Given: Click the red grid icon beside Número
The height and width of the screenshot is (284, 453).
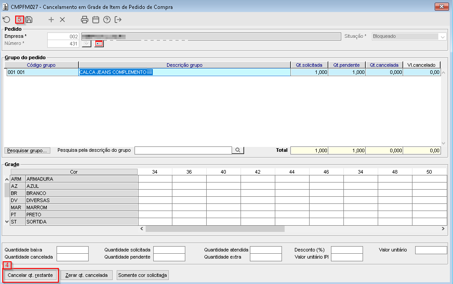Looking at the screenshot, I should tap(99, 44).
